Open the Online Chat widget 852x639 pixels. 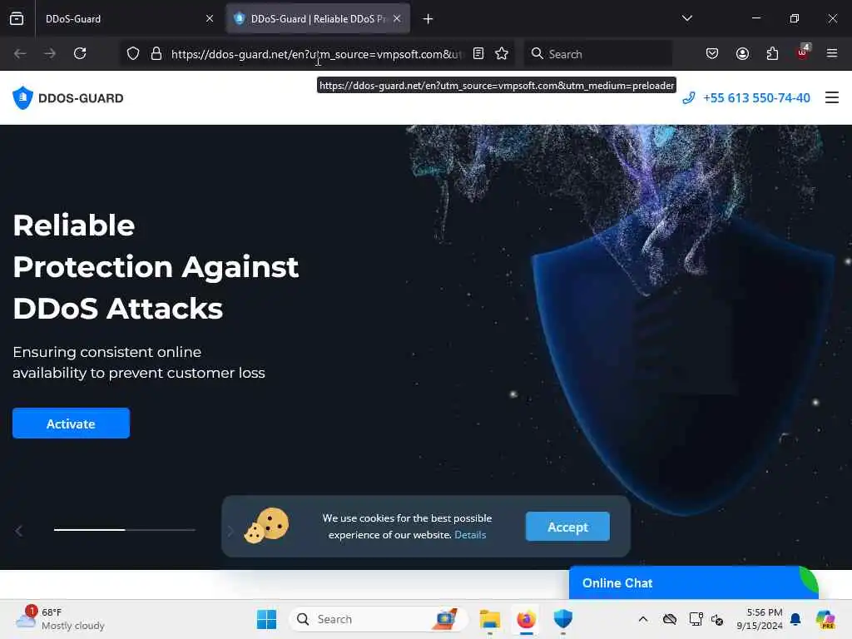(693, 583)
